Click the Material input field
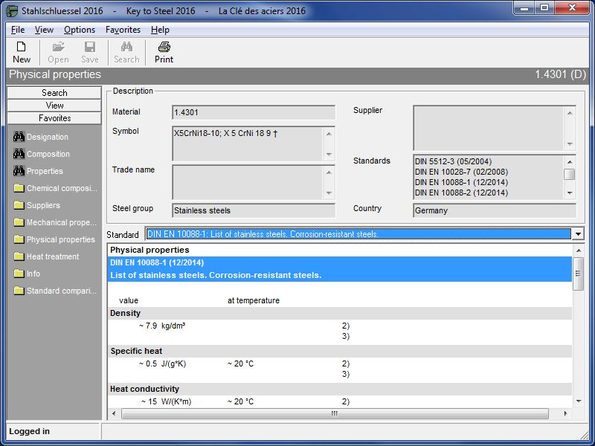Screen dimensions: 595x446 tap(253, 112)
